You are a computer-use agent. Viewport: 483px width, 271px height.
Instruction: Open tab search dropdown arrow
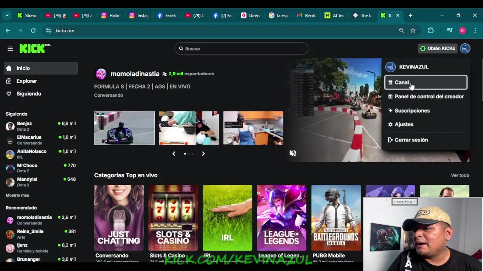point(7,15)
